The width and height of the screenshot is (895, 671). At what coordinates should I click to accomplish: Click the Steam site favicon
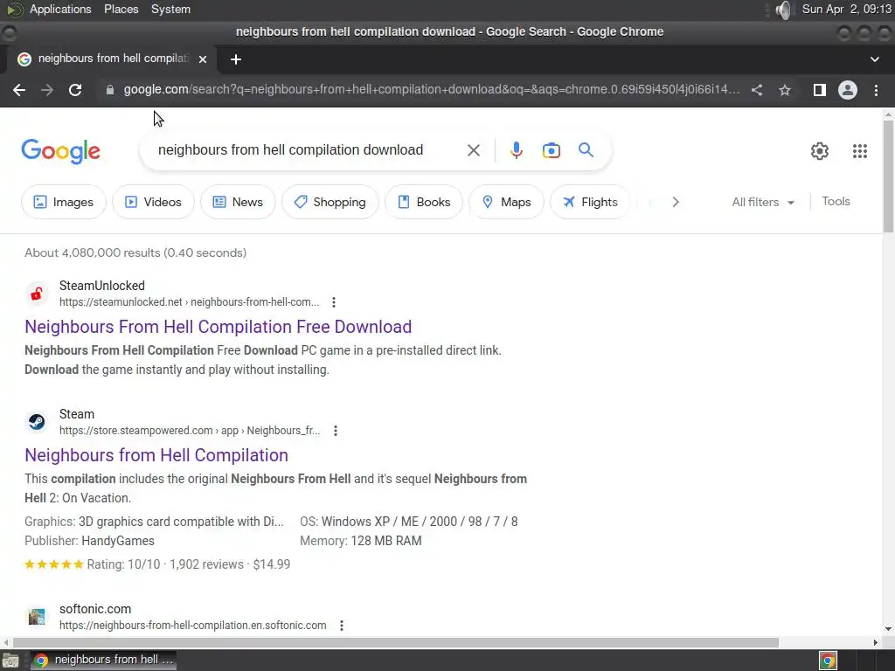tap(37, 422)
